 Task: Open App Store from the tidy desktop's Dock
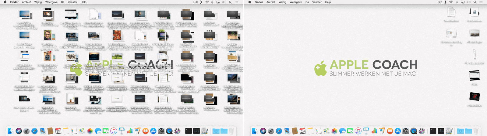(398, 131)
